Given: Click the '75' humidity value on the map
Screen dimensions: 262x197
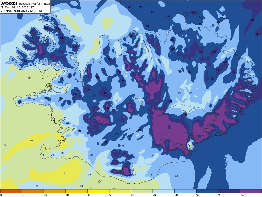Looking at the screenshot, I should (x=89, y=175).
